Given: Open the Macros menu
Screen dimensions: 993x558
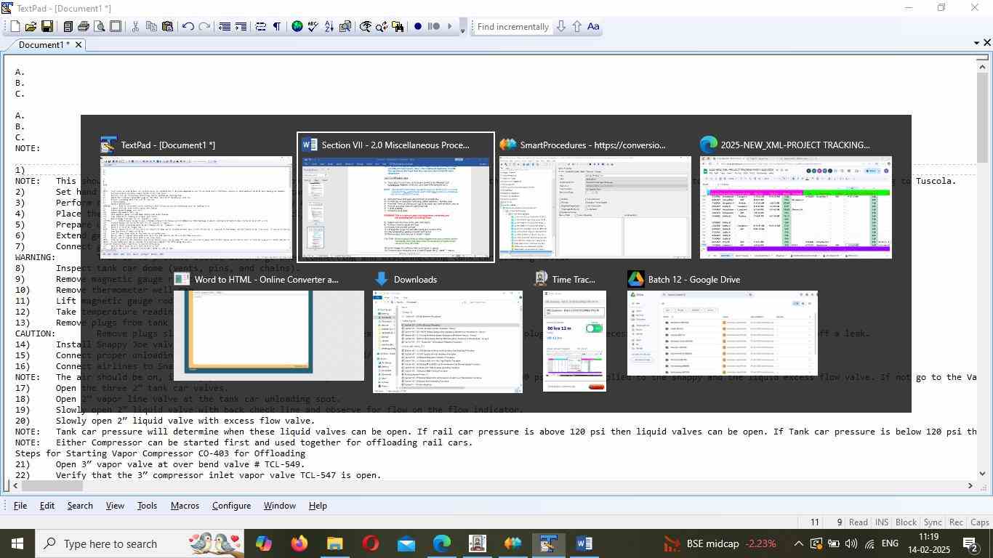Looking at the screenshot, I should tap(185, 506).
